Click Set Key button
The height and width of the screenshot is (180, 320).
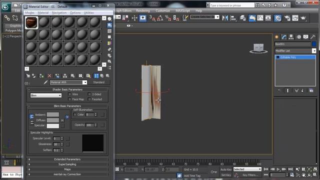(226, 175)
